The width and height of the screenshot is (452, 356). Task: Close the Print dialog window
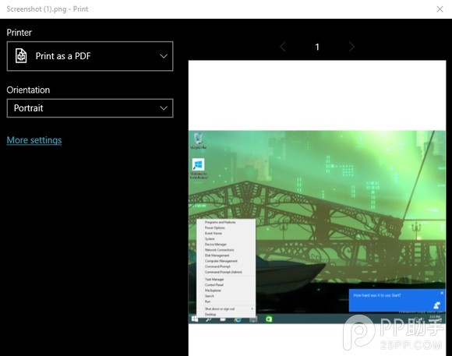pyautogui.click(x=440, y=9)
